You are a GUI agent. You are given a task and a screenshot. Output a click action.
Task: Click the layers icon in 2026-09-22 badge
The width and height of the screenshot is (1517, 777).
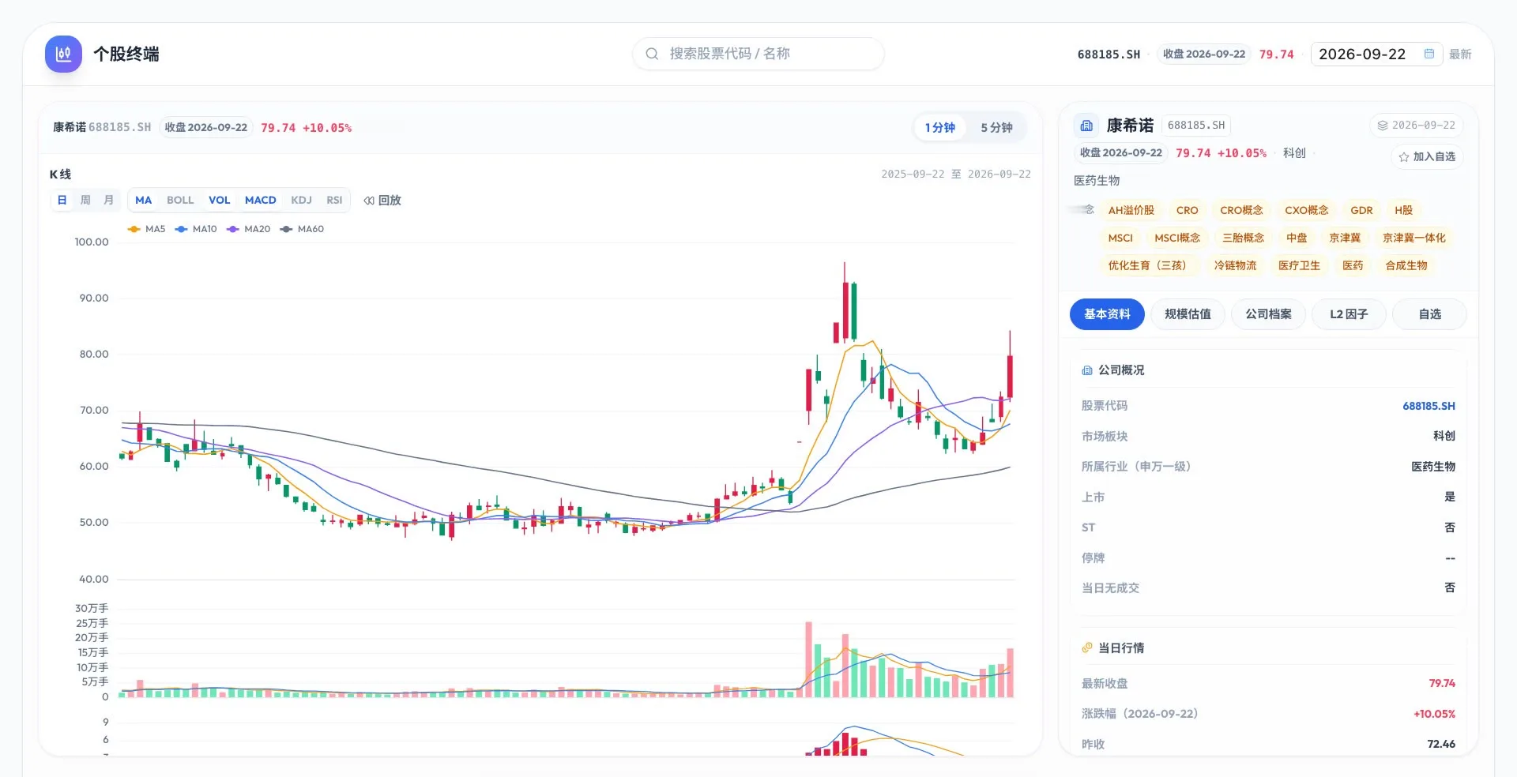click(x=1383, y=126)
